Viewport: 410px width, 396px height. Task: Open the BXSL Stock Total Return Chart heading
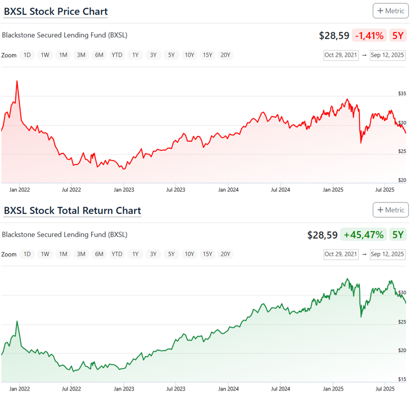[x=72, y=211]
